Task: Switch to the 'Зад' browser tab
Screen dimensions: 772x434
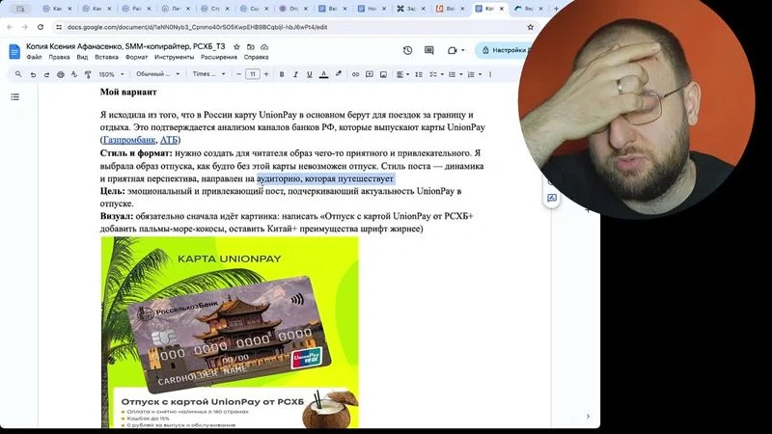Action: point(411,9)
